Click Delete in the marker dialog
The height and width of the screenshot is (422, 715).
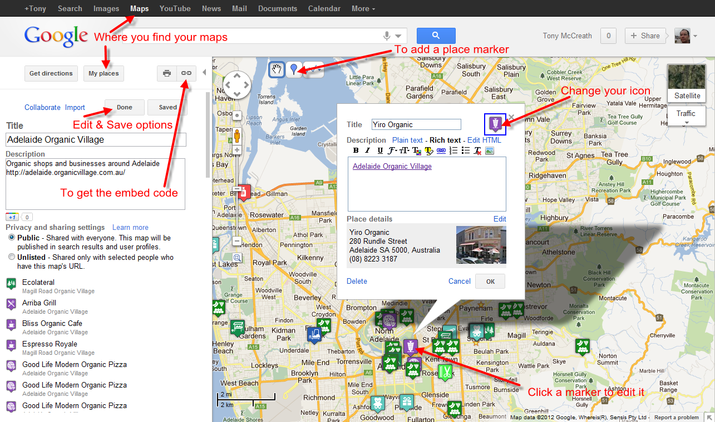coord(357,281)
